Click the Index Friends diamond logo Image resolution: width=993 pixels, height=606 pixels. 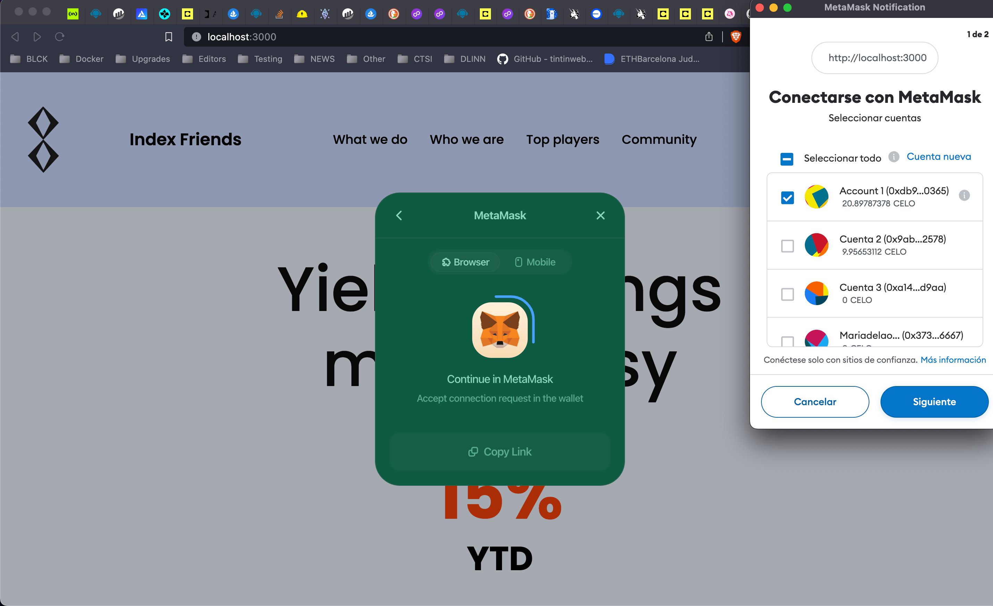click(43, 139)
